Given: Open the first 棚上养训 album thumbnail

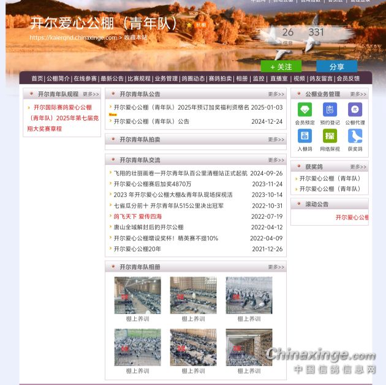Looking at the screenshot, I should click(137, 295).
